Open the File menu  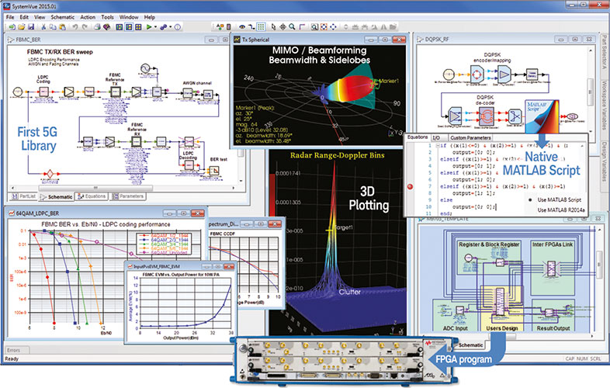coord(10,17)
